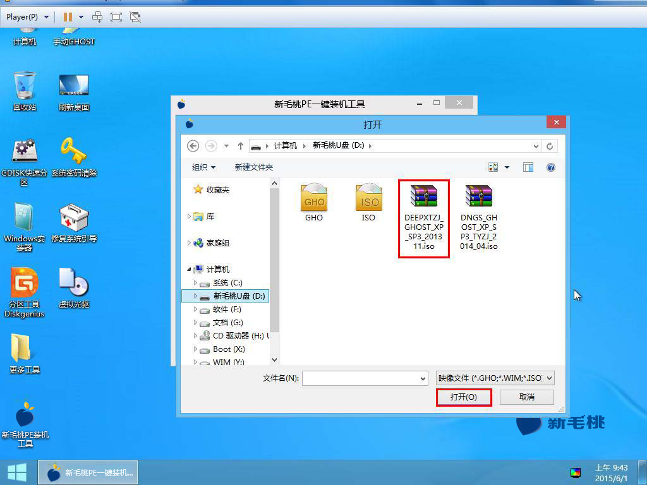
Task: Click 新毛桃PE一键装机 taskbar button
Action: [x=88, y=472]
